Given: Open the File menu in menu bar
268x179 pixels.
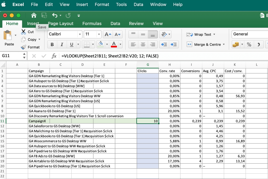Looking at the screenshot, I should [34, 4].
